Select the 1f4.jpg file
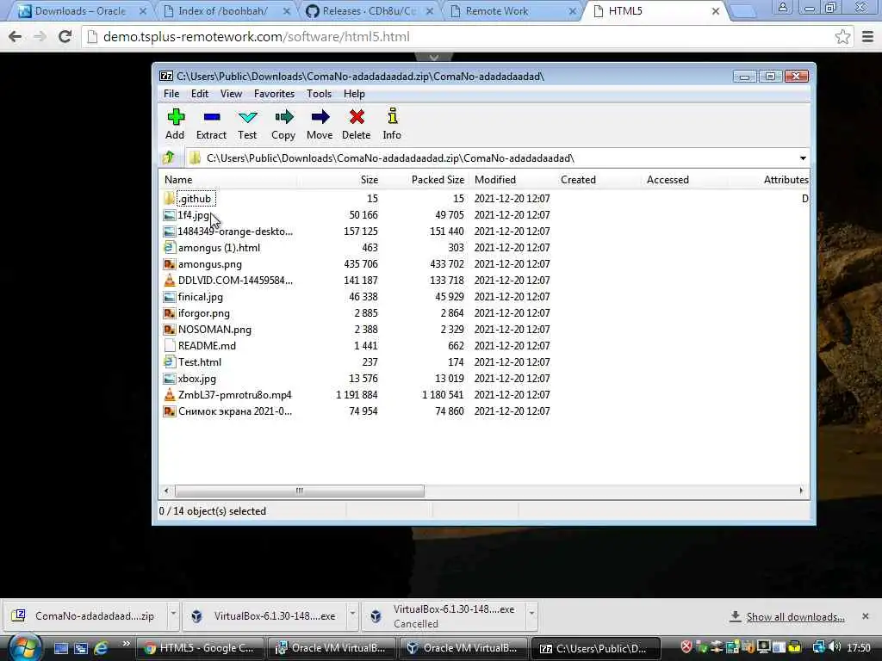The image size is (882, 661). point(193,214)
